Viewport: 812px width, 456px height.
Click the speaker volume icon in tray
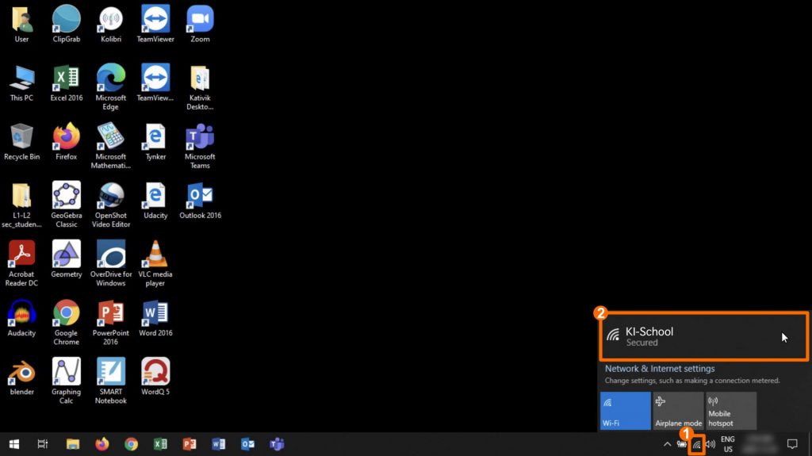pyautogui.click(x=710, y=444)
